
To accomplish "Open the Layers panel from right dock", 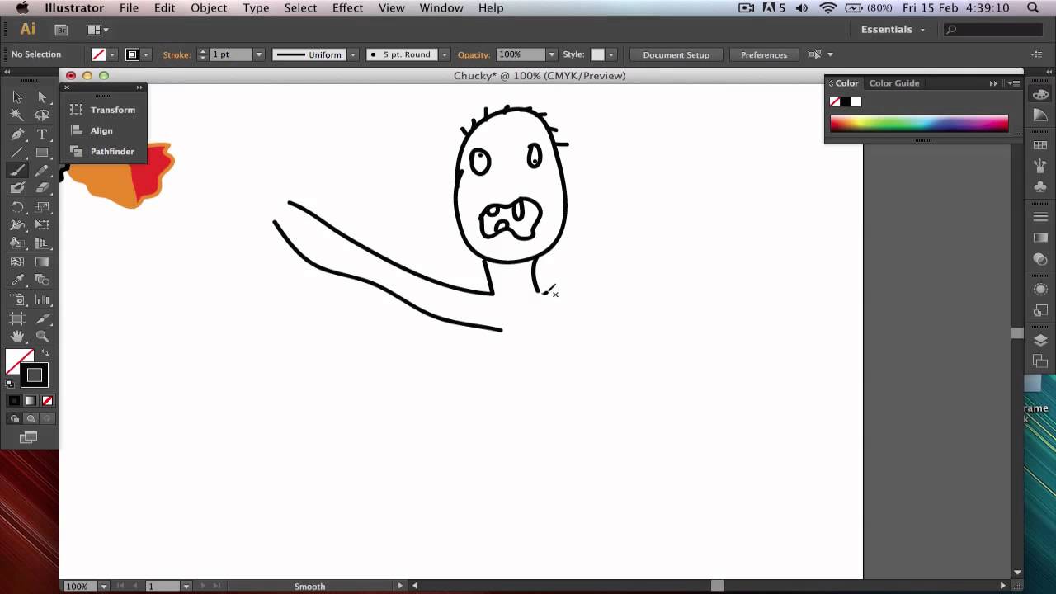I will (x=1040, y=340).
